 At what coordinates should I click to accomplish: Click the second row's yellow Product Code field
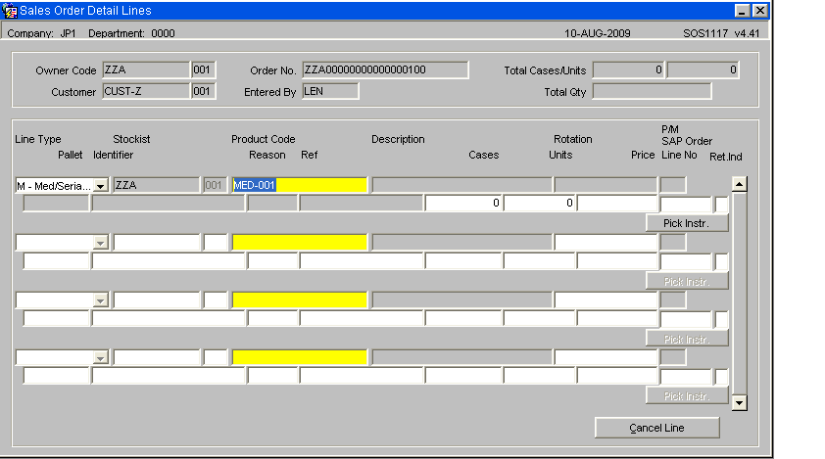click(300, 242)
